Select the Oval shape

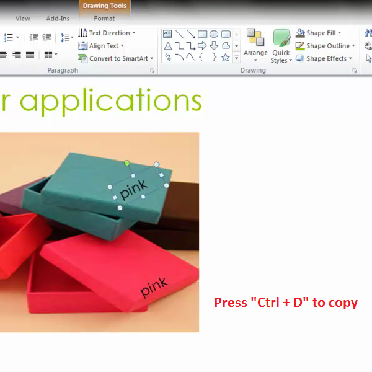point(214,34)
